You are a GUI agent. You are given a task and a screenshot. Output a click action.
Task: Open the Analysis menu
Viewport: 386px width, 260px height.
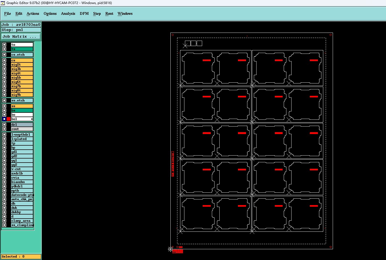tap(68, 14)
